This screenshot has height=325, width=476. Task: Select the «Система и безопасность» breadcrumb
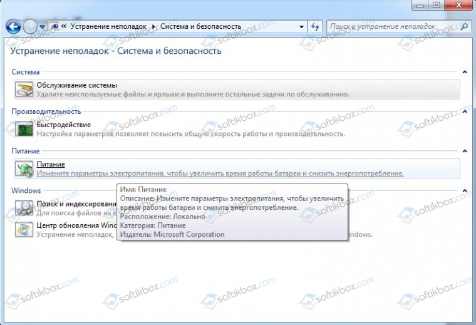click(200, 26)
